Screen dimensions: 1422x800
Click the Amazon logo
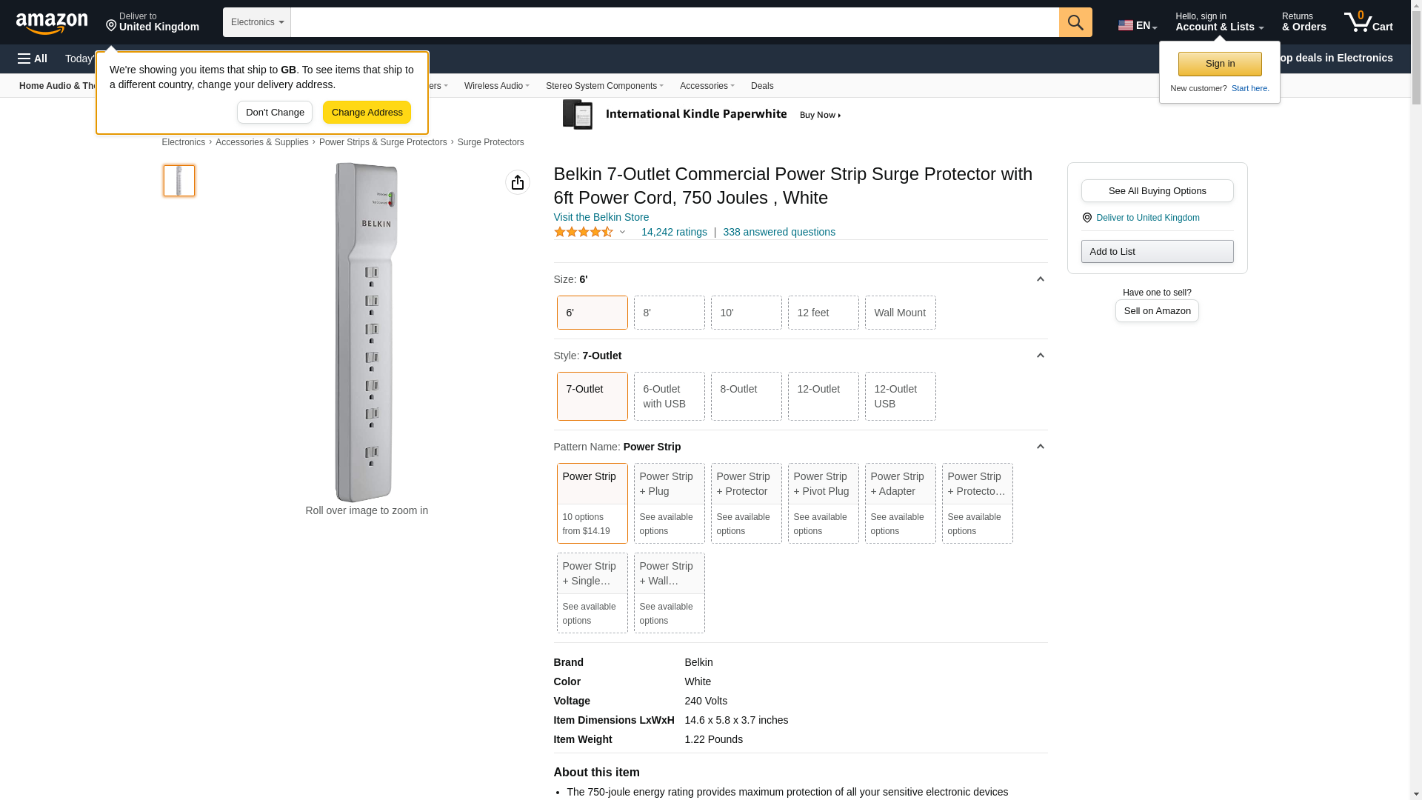pyautogui.click(x=52, y=23)
